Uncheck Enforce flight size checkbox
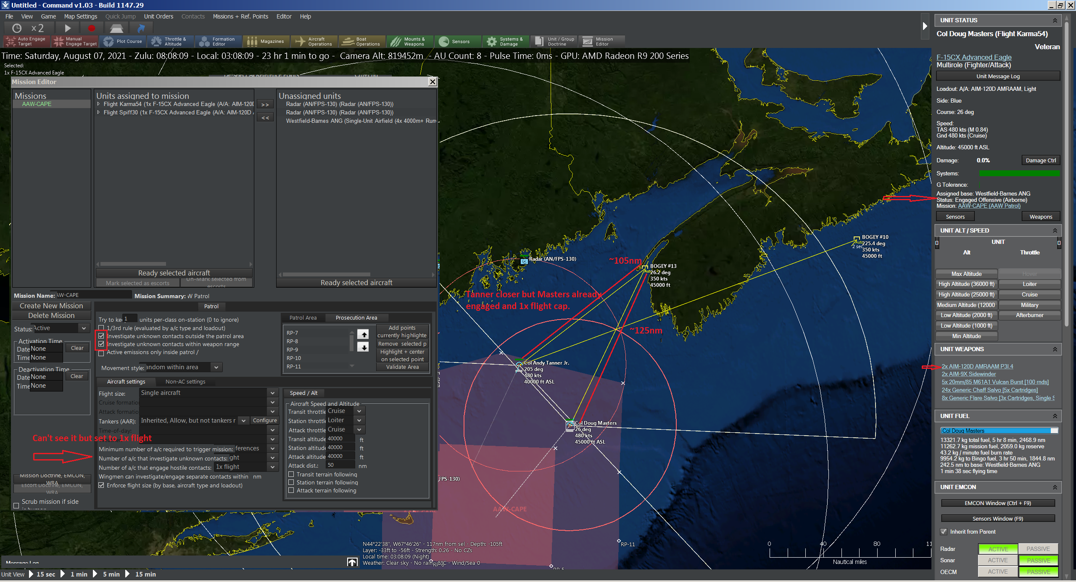 [101, 485]
